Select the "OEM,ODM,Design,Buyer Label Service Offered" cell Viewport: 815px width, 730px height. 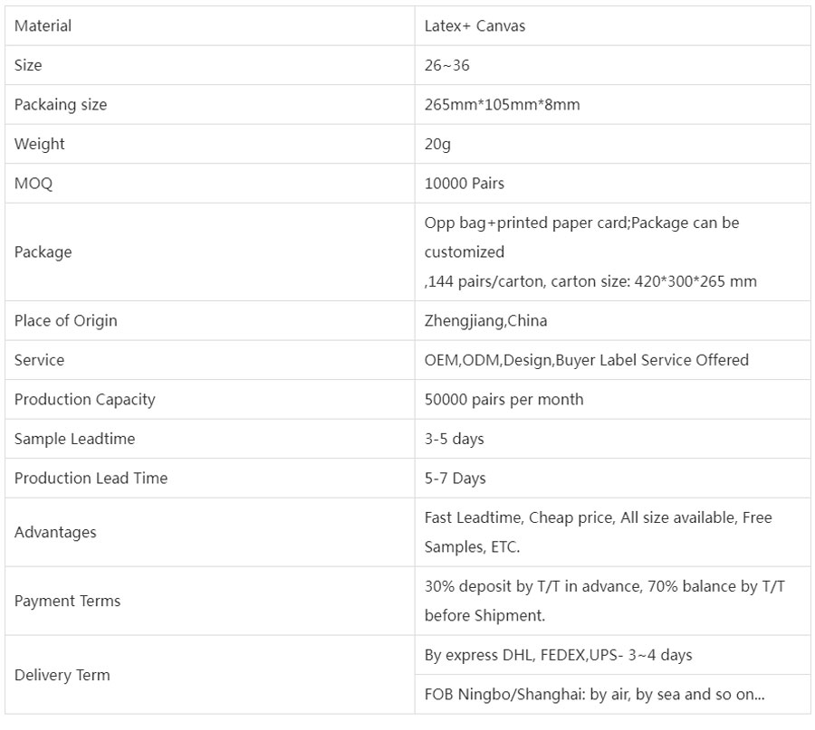pos(587,360)
